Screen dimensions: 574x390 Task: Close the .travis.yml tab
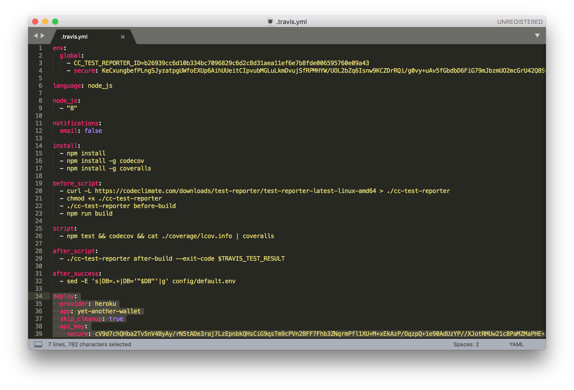[123, 37]
